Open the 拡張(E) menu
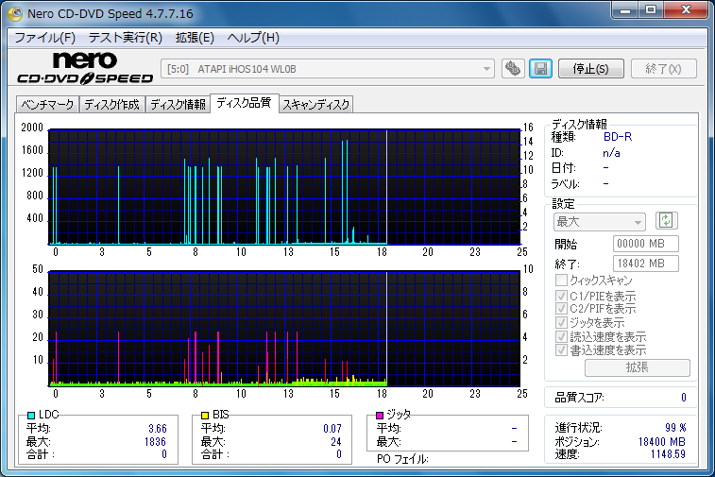Viewport: 715px width, 477px height. pyautogui.click(x=195, y=38)
